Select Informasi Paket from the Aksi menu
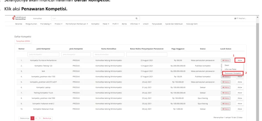The height and width of the screenshot is (121, 262). 231,69
